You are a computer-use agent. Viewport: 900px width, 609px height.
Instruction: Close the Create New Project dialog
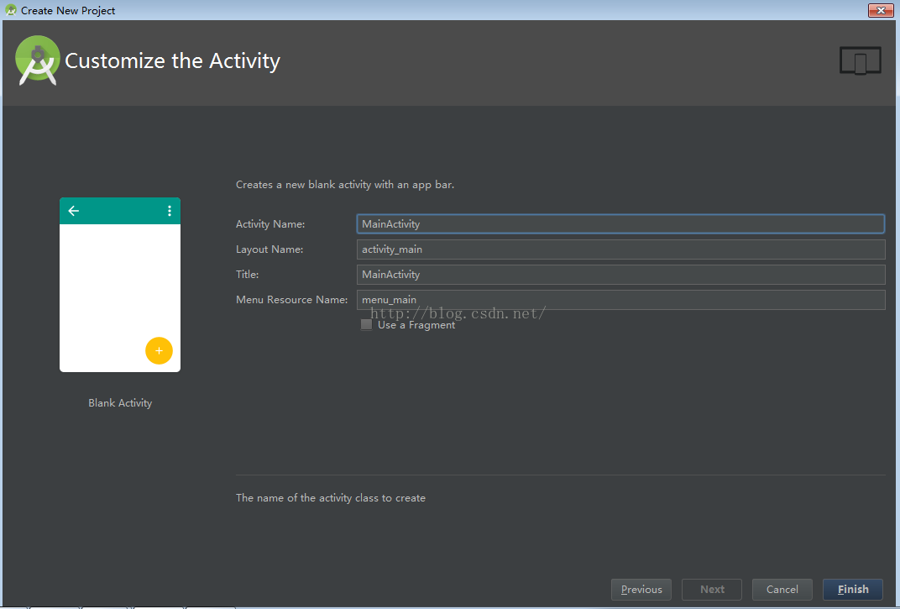coord(881,10)
